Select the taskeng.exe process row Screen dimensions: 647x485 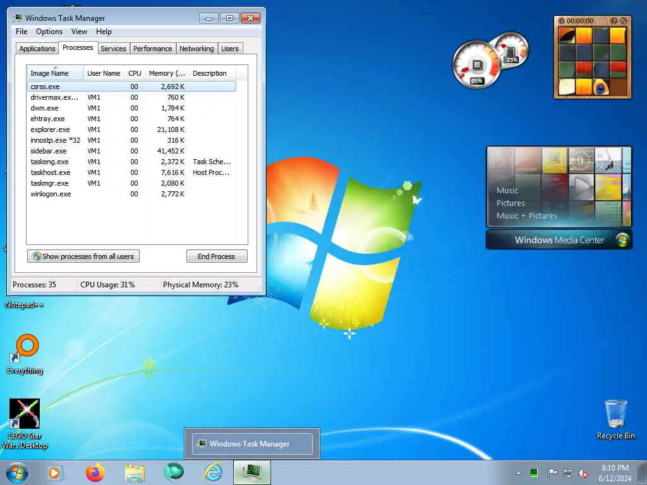click(x=131, y=162)
